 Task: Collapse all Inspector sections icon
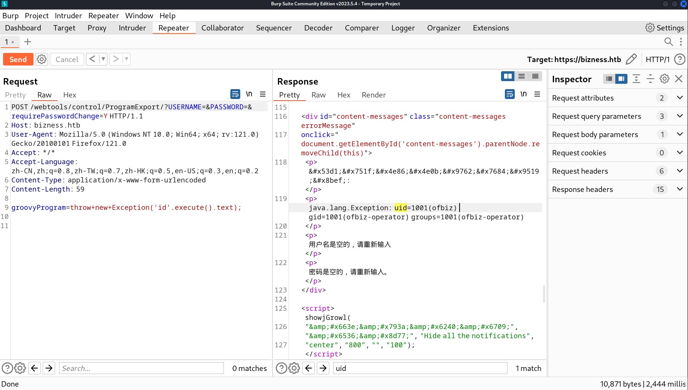[x=650, y=79]
